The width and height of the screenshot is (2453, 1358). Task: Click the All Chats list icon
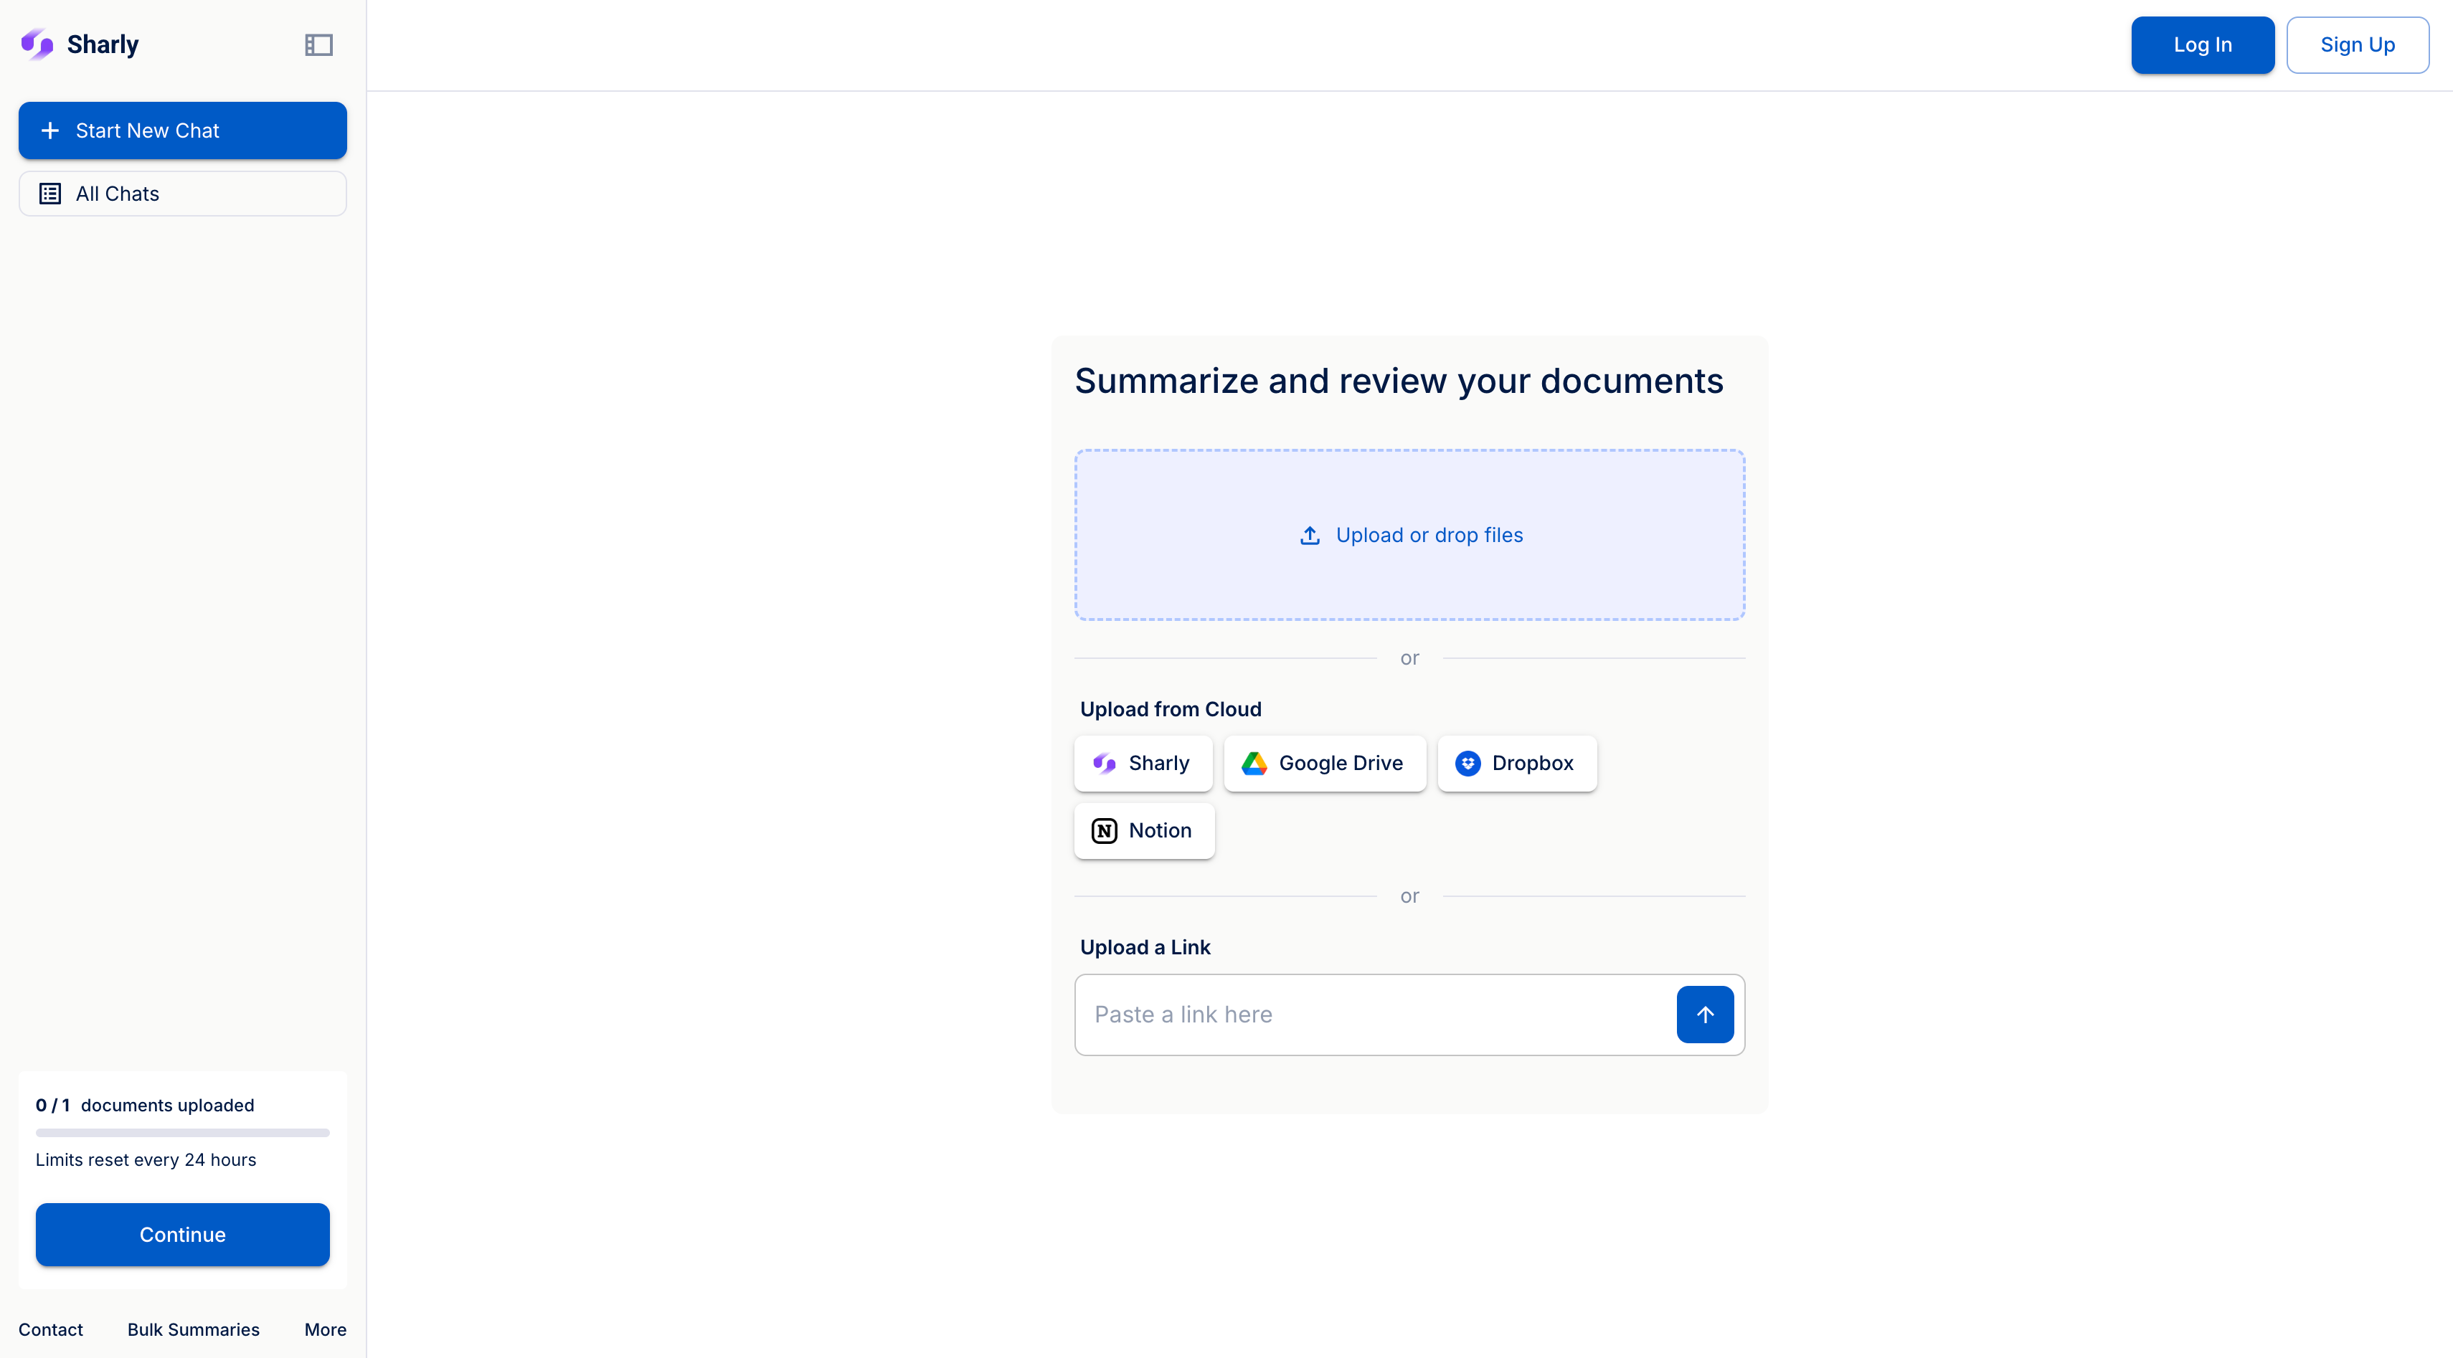point(50,194)
